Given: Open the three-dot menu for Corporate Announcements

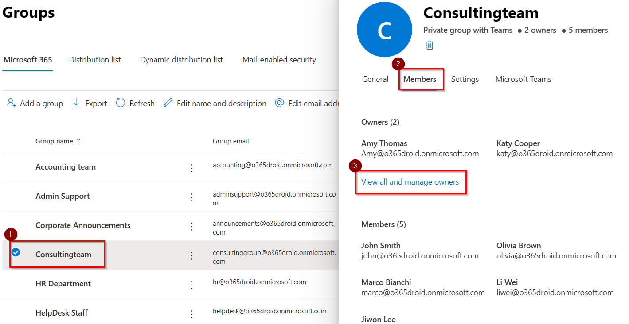Looking at the screenshot, I should (x=191, y=226).
